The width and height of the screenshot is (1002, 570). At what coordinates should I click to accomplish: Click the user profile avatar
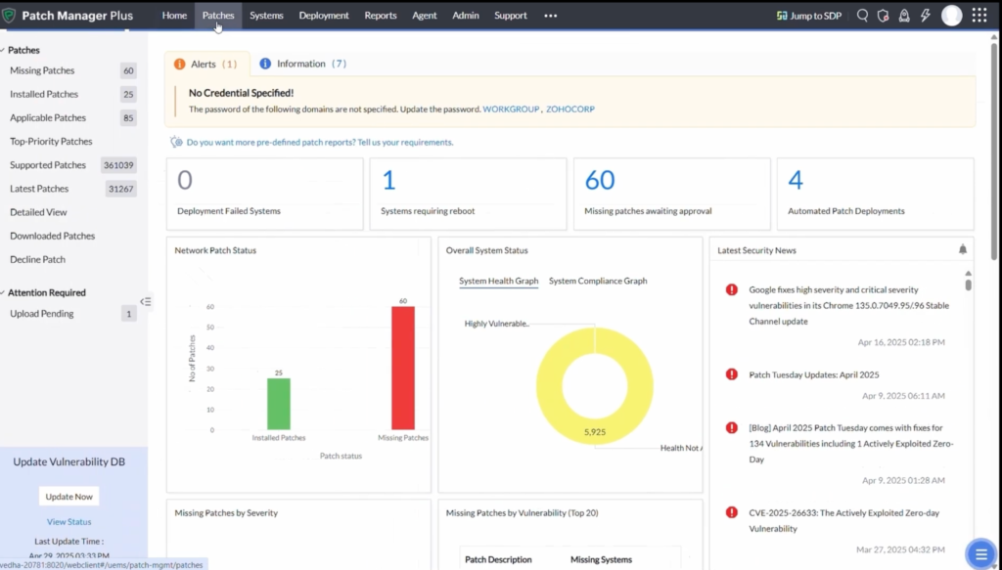pyautogui.click(x=951, y=16)
